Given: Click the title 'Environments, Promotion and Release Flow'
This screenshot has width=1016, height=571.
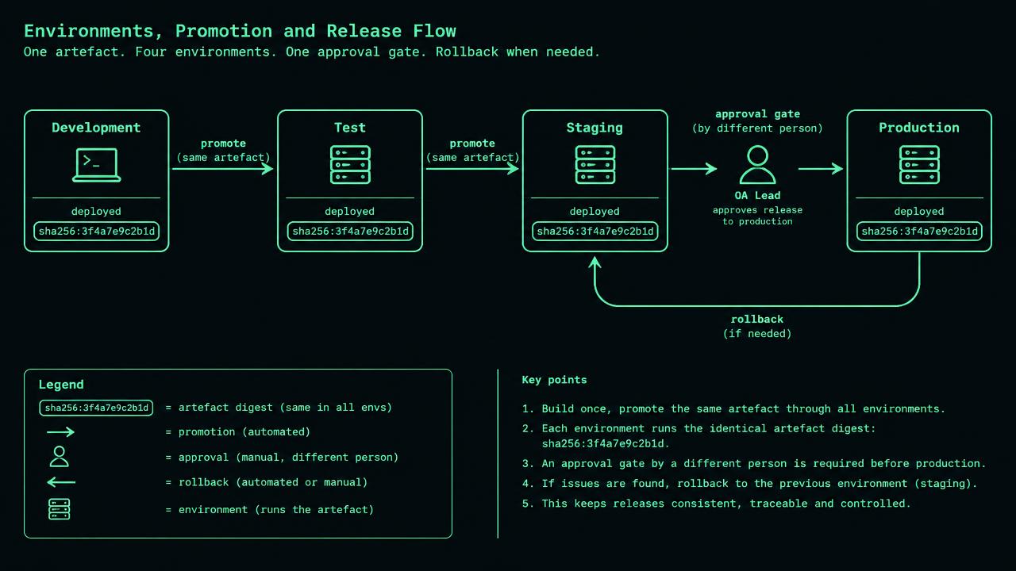Looking at the screenshot, I should pyautogui.click(x=240, y=31).
